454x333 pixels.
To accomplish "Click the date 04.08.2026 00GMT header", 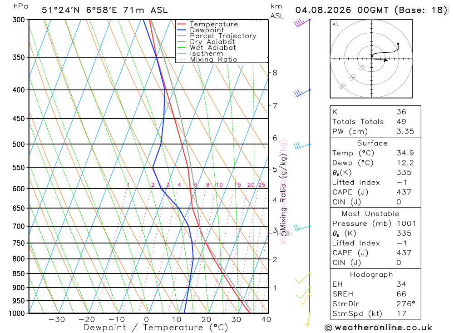I will 342,10.
